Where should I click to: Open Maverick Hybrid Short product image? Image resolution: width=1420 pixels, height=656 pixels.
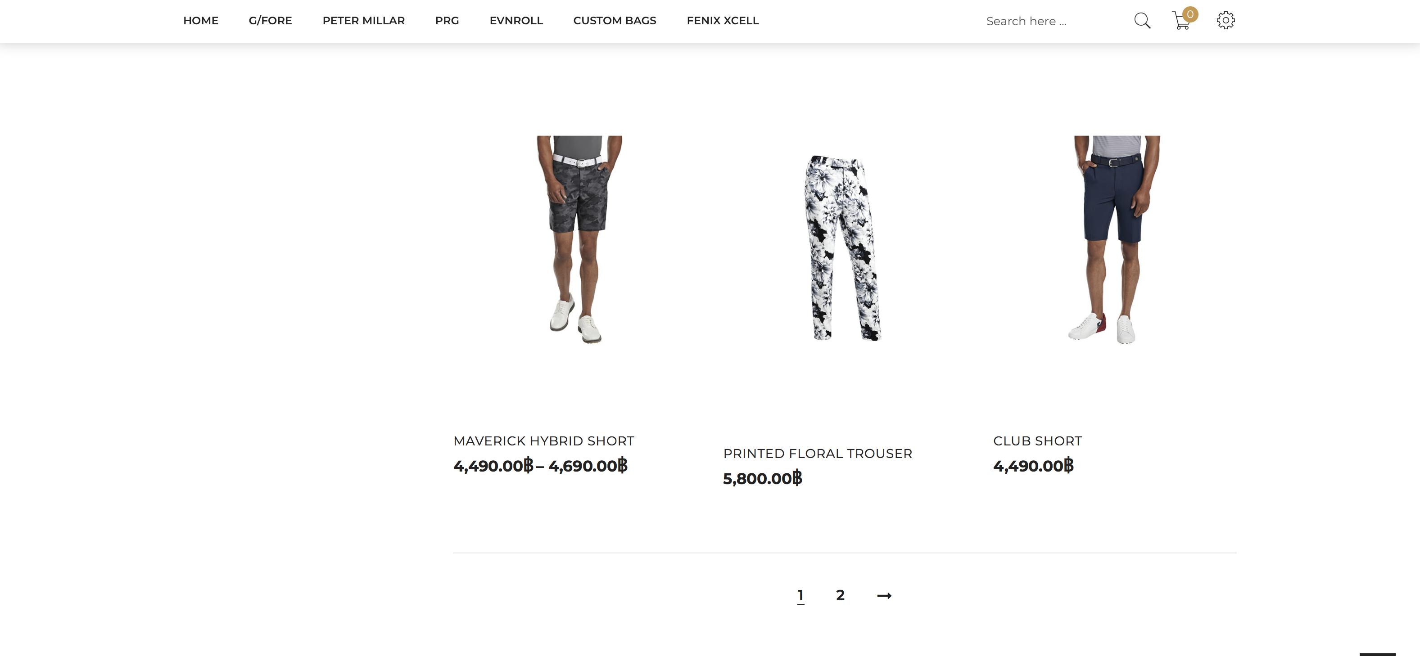pyautogui.click(x=579, y=240)
